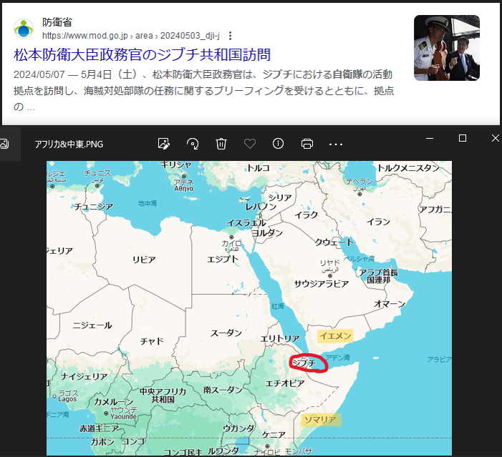The height and width of the screenshot is (457, 502).
Task: Maximize the Photos window
Action: pyautogui.click(x=463, y=138)
